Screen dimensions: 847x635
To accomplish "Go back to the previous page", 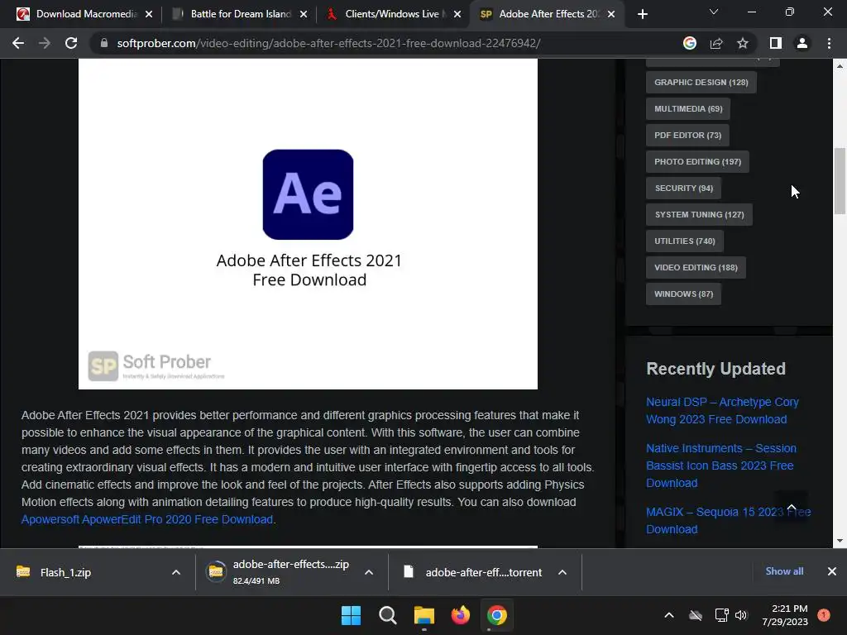I will (18, 43).
